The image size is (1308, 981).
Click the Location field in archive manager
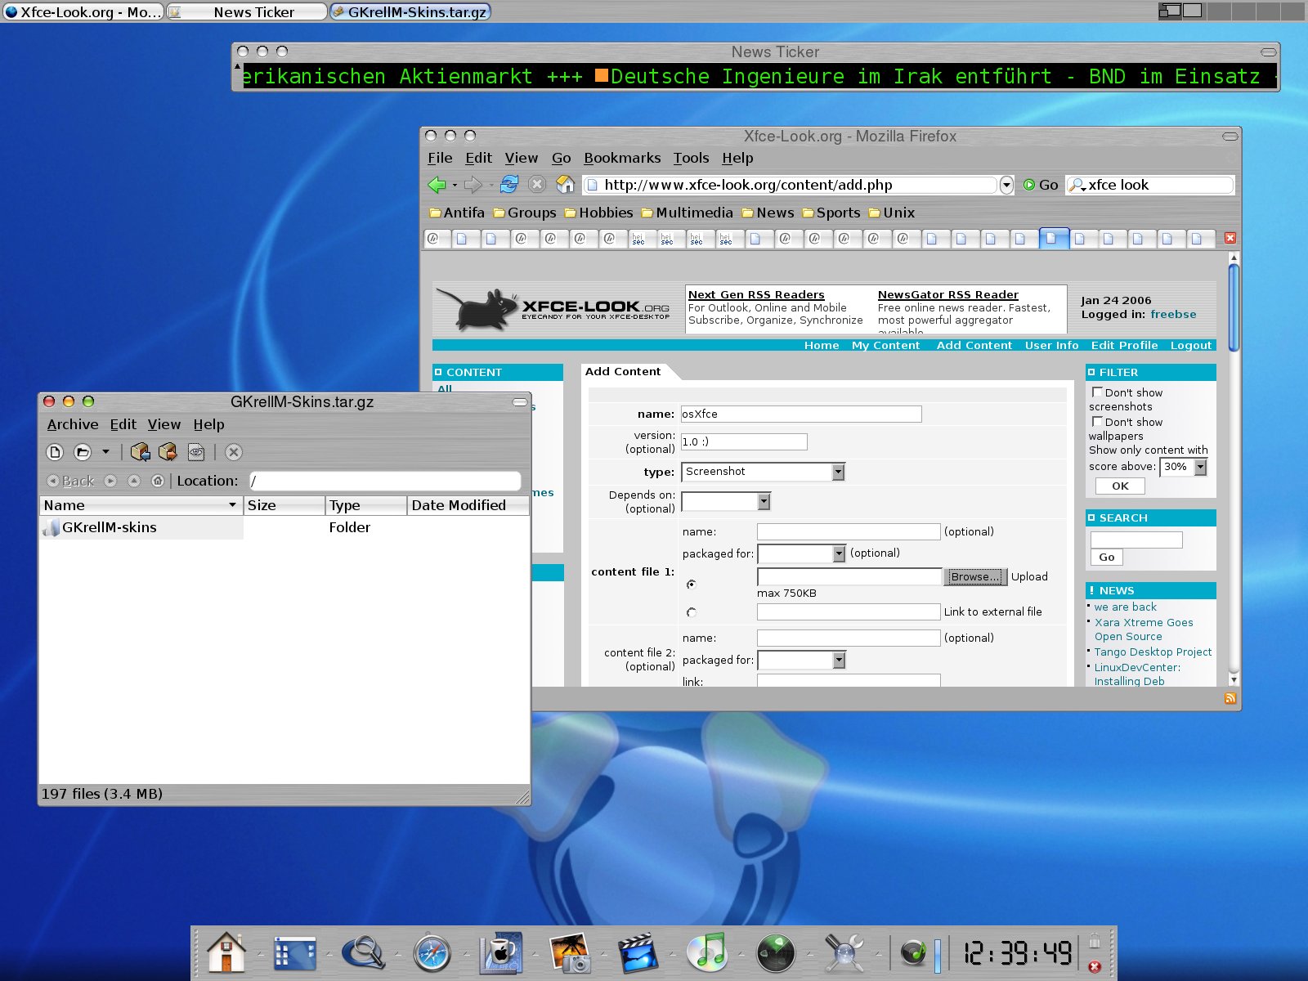click(385, 481)
